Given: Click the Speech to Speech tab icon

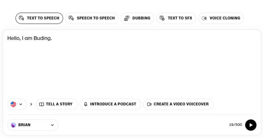Looking at the screenshot, I should (71, 18).
